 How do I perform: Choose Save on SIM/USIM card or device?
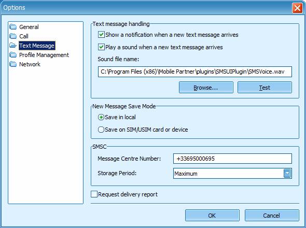(x=101, y=130)
